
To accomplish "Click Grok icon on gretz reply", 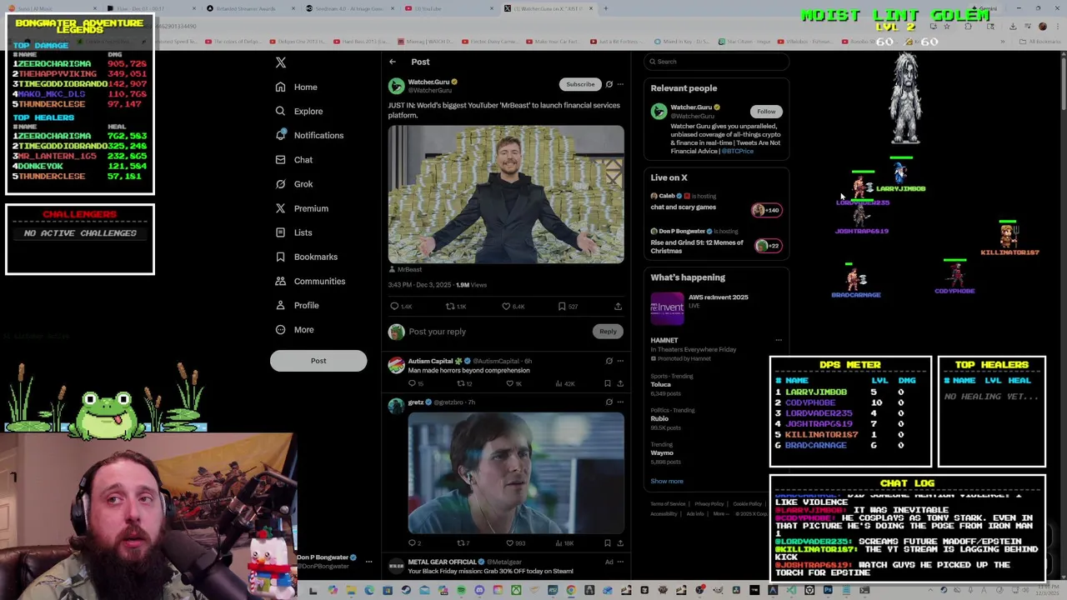I will pyautogui.click(x=609, y=402).
